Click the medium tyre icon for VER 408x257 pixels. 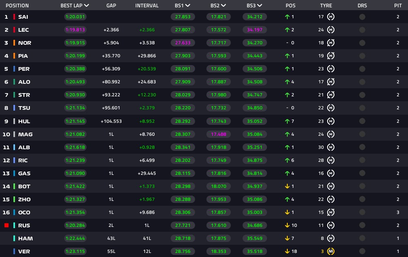(x=330, y=251)
